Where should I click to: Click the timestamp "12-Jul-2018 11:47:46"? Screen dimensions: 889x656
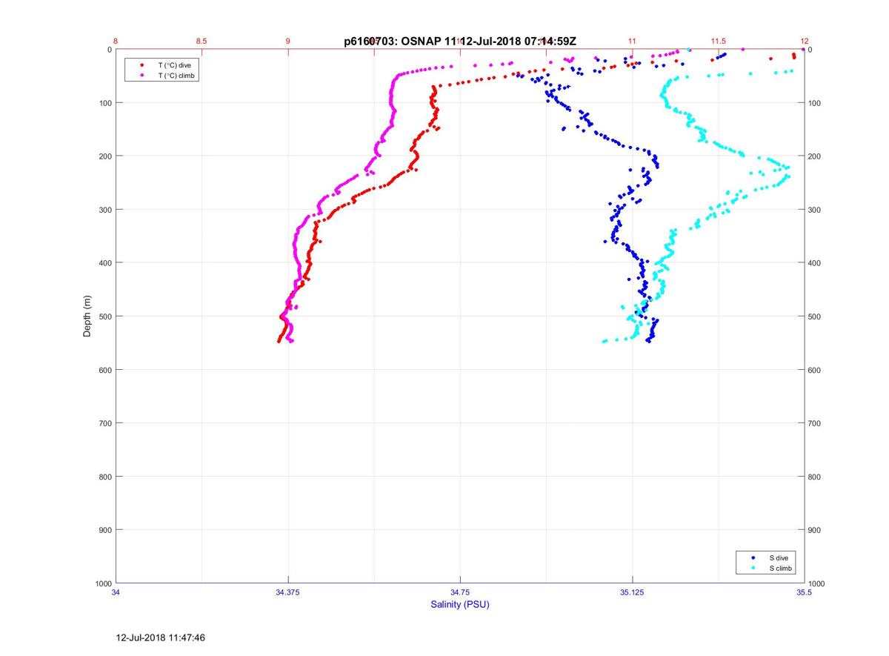[x=161, y=637]
